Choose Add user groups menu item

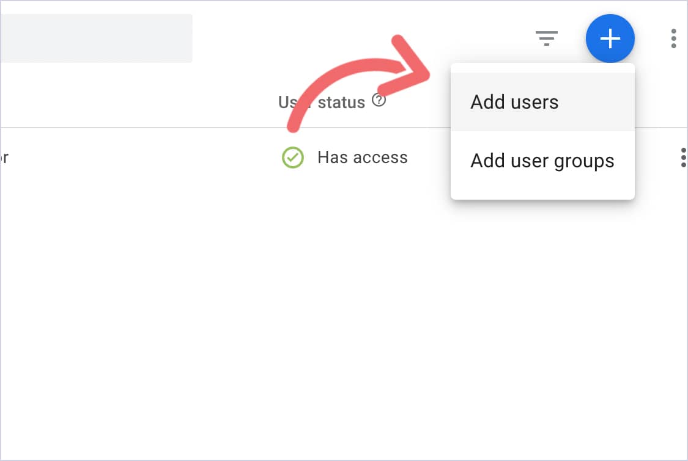pos(542,161)
